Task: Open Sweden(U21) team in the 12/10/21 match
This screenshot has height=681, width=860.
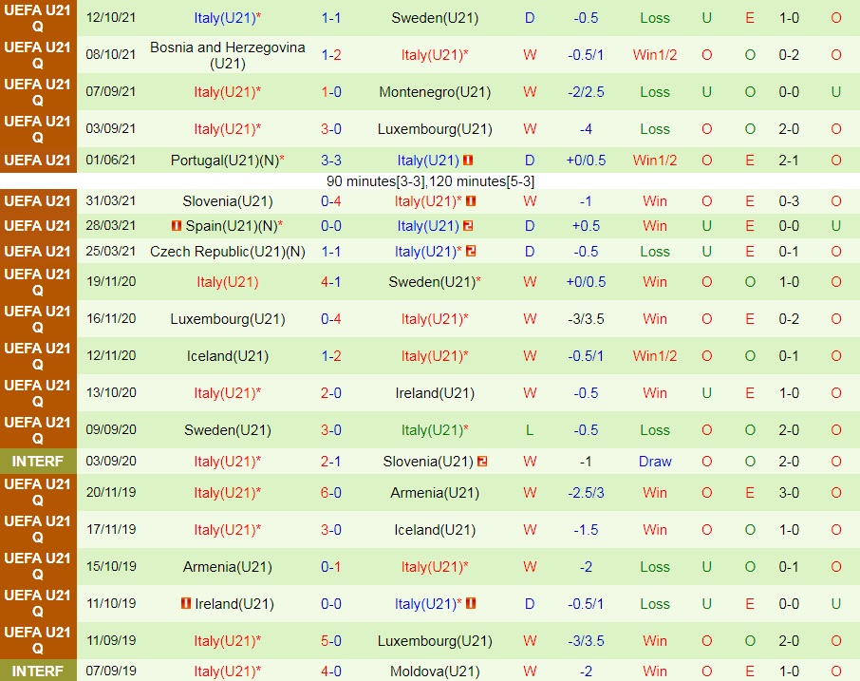Action: [435, 18]
